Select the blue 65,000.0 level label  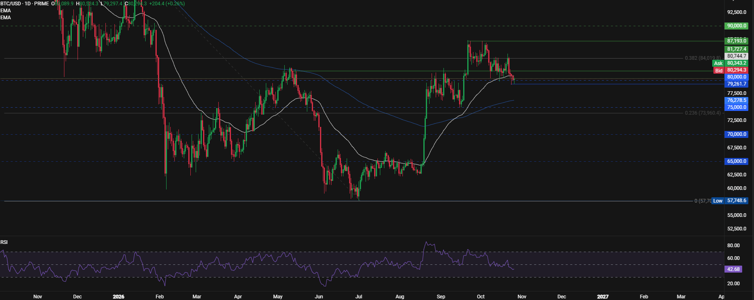736,161
